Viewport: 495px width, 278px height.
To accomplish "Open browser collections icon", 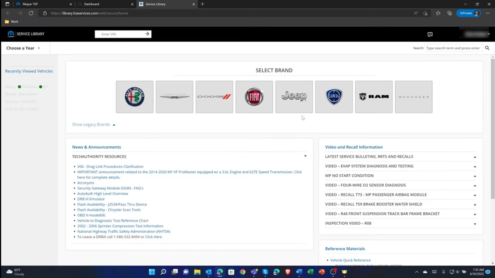I will [x=449, y=13].
